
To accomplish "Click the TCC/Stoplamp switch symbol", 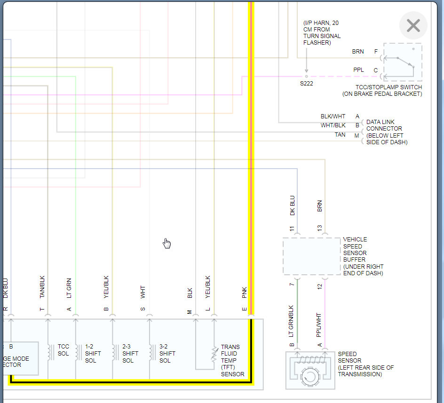I will tap(403, 62).
